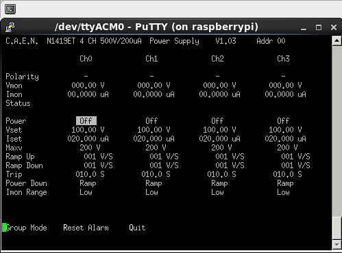Toggle the Ch0 Power Off field

click(x=86, y=121)
